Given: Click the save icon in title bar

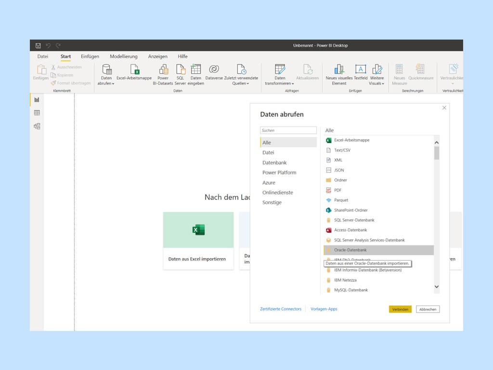Looking at the screenshot, I should [38, 46].
